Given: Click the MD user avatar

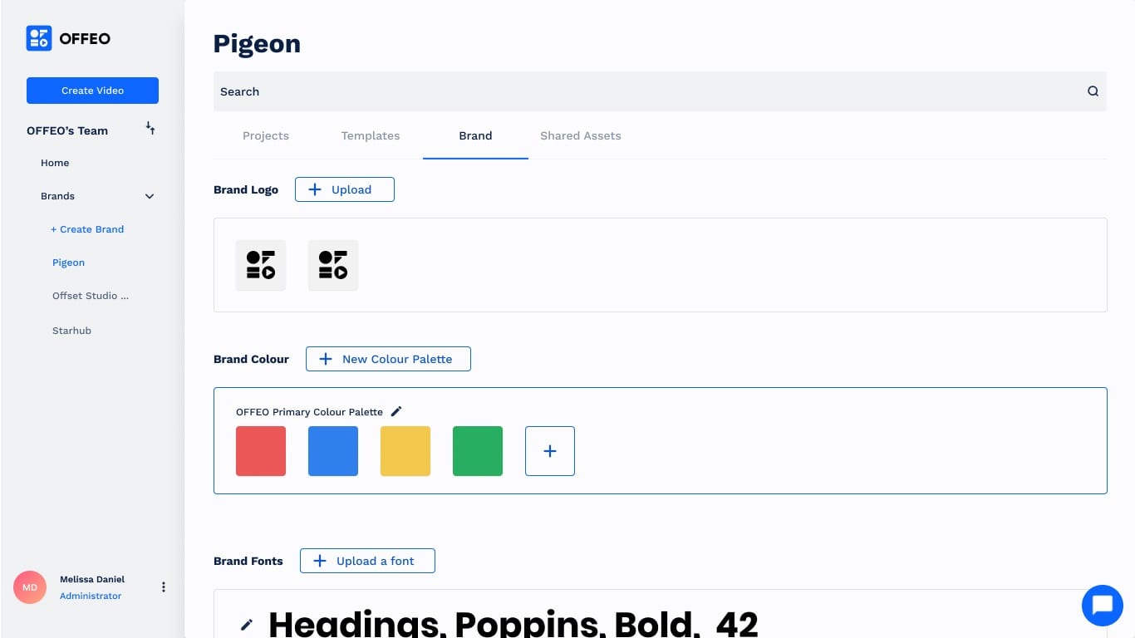Looking at the screenshot, I should pos(30,587).
